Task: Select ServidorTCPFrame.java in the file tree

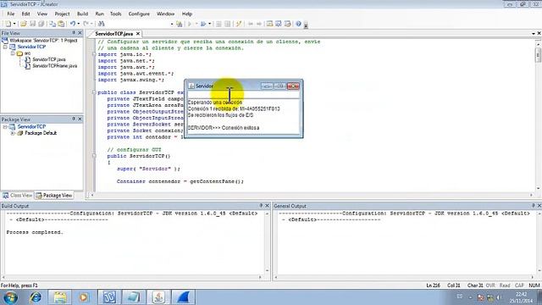Action: coord(54,66)
